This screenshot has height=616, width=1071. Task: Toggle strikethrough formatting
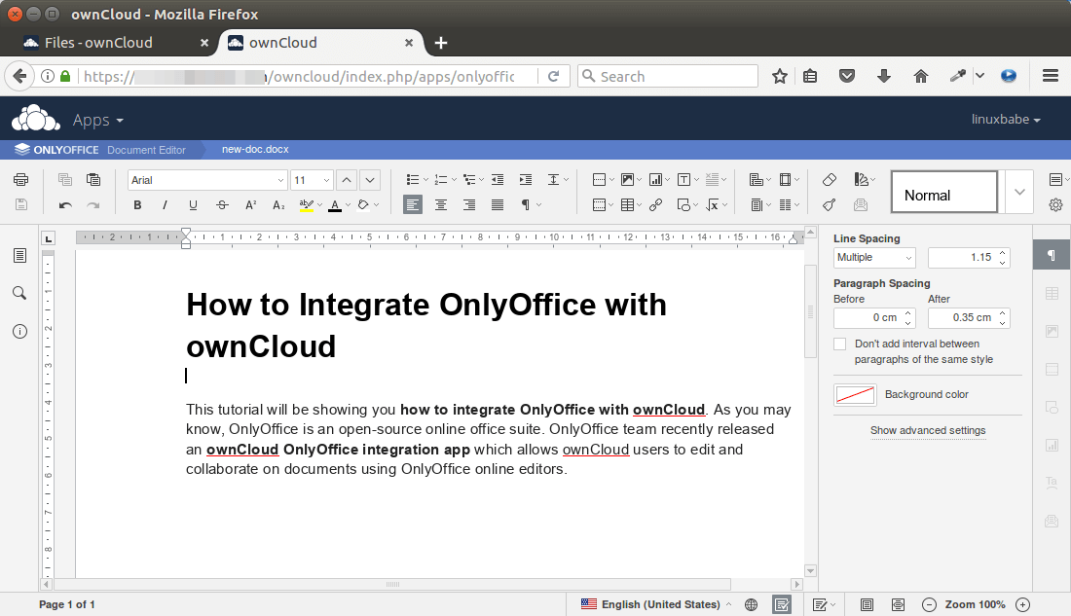[222, 205]
